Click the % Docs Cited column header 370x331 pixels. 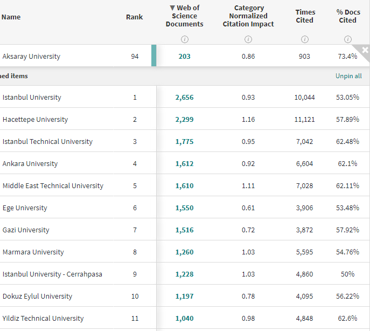coord(347,16)
